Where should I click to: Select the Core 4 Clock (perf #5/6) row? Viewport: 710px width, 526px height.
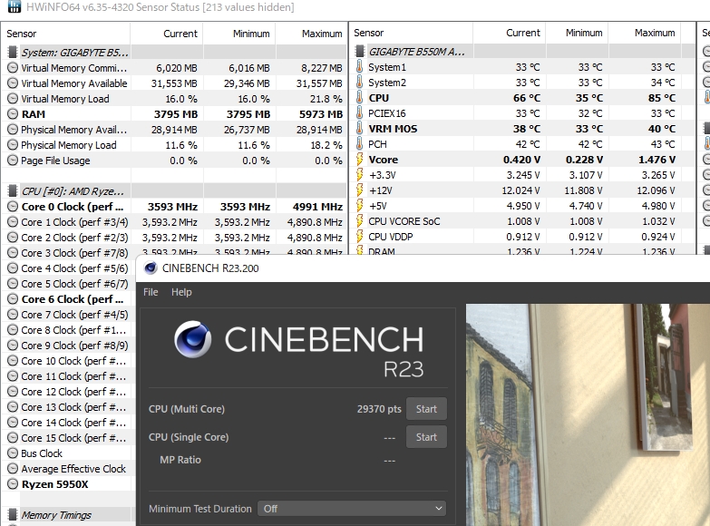click(69, 268)
